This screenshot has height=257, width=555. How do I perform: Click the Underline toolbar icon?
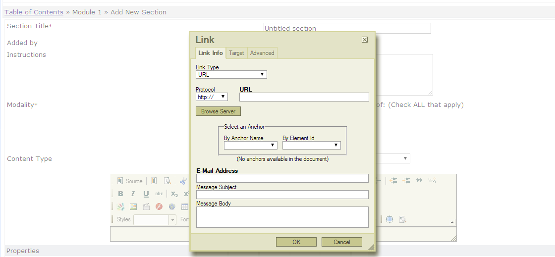click(x=146, y=194)
